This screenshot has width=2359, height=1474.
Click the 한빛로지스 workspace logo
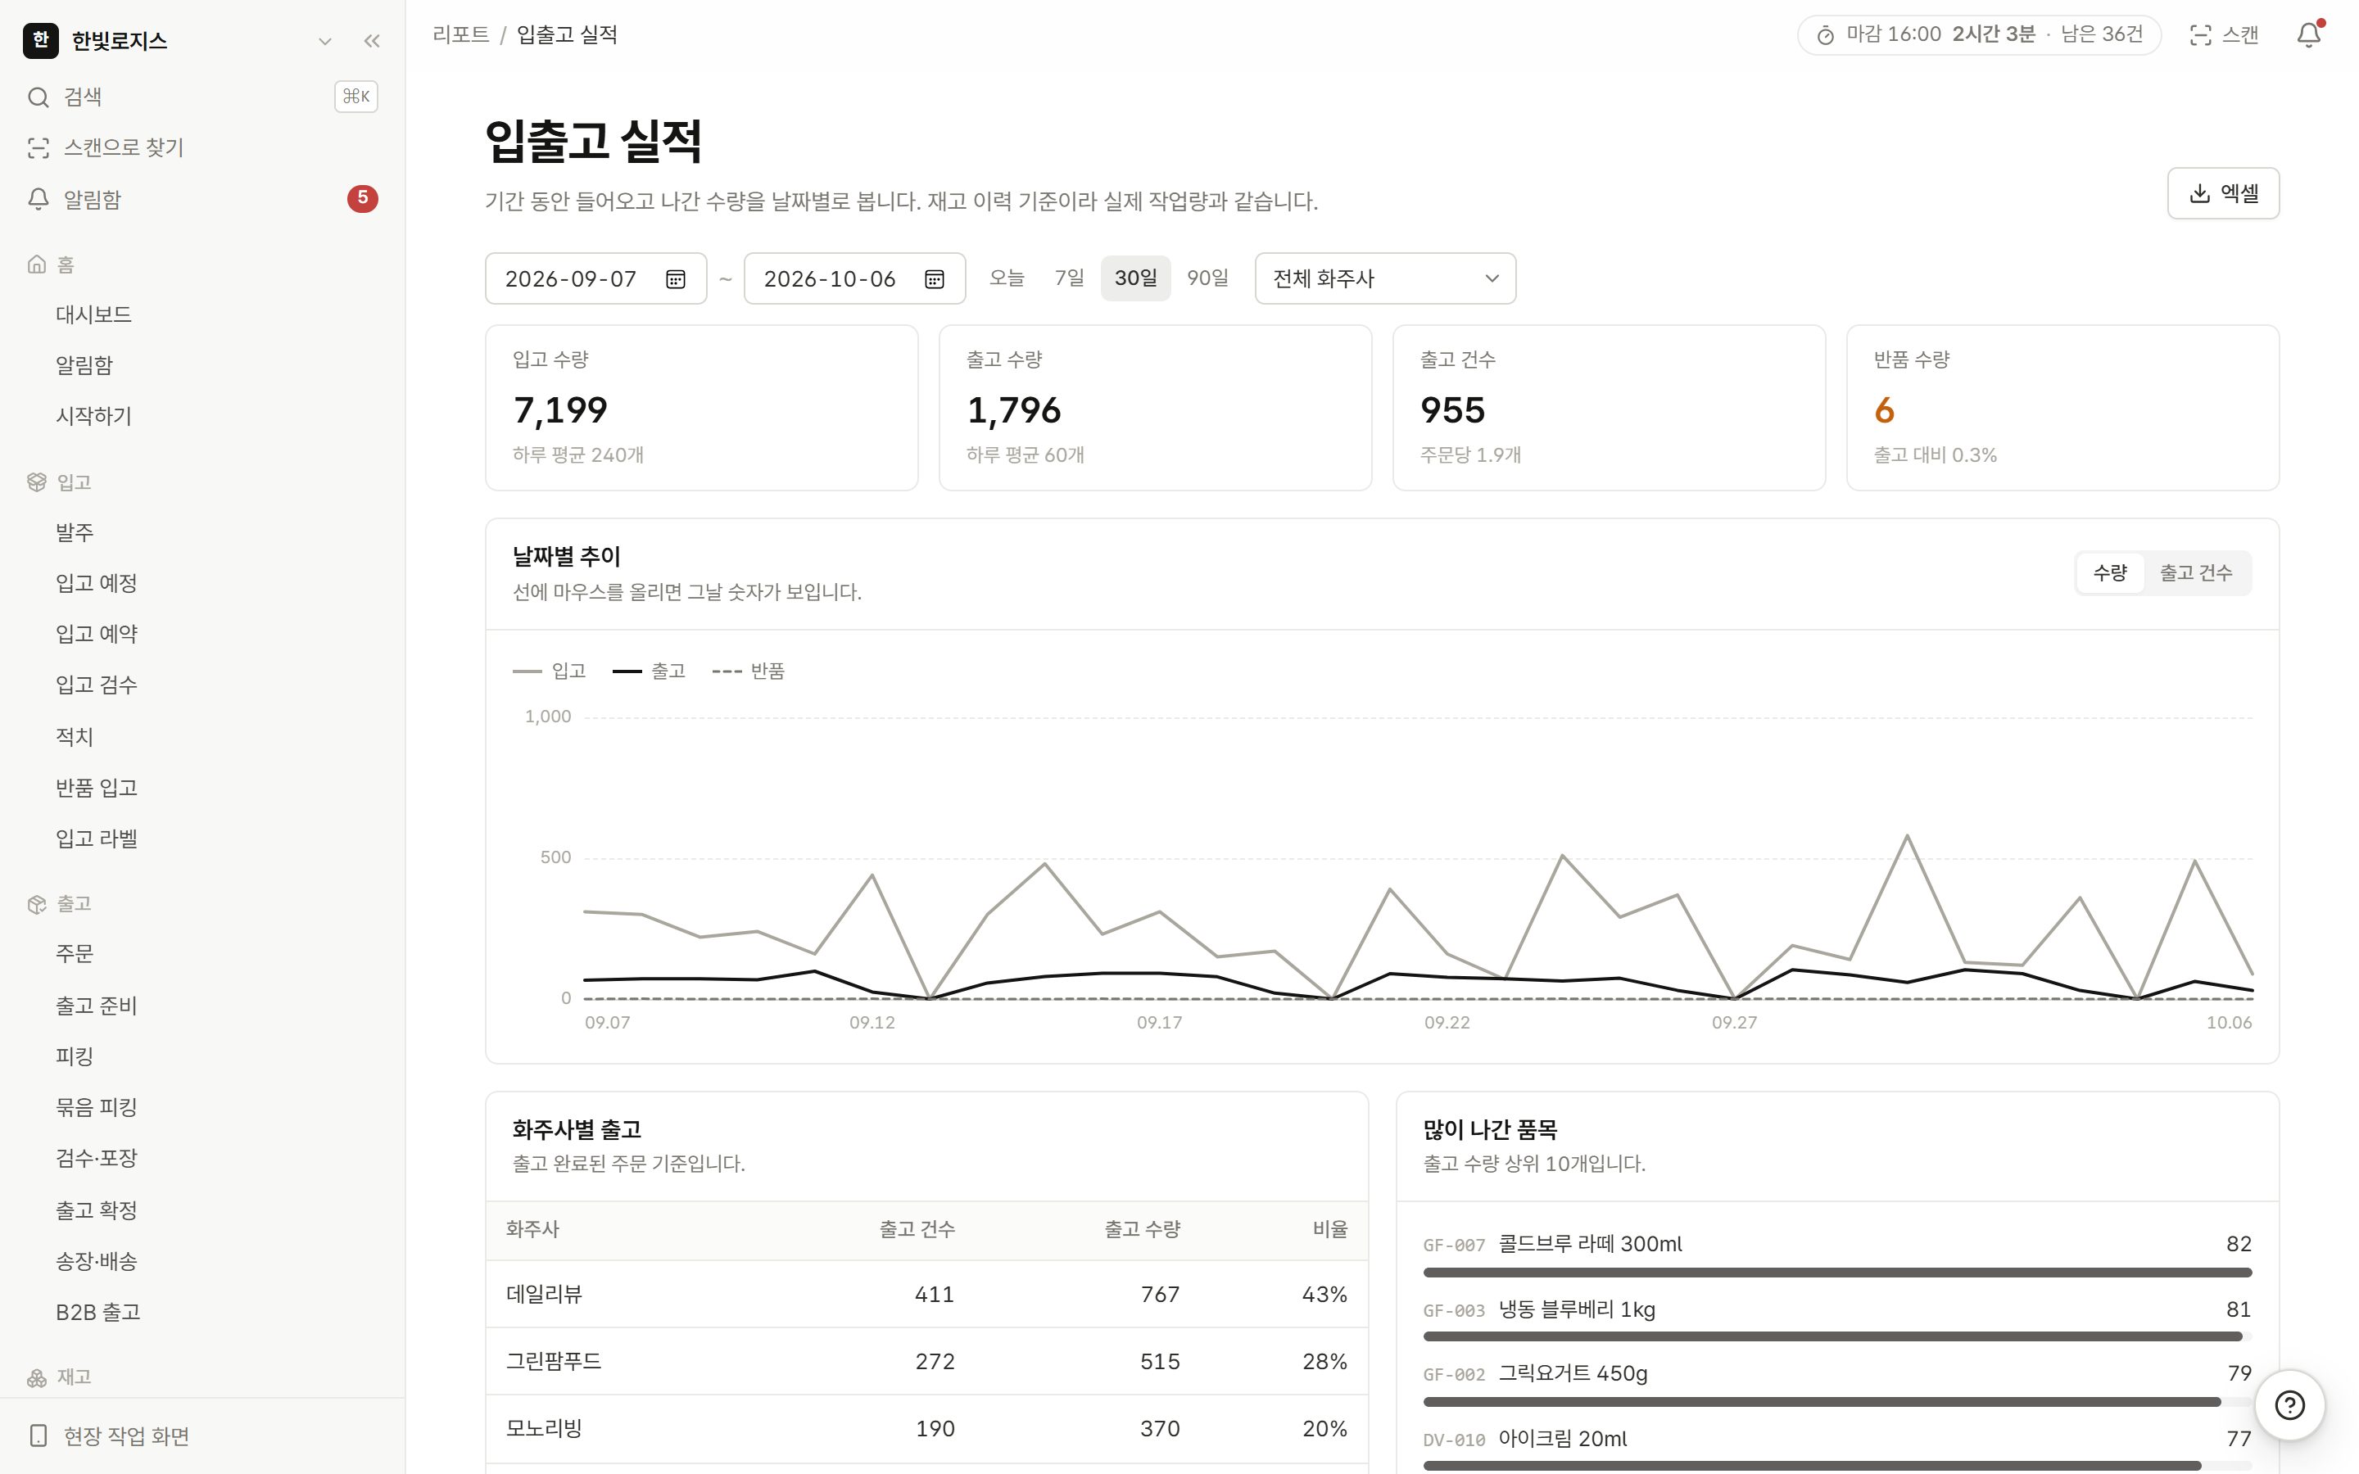41,41
